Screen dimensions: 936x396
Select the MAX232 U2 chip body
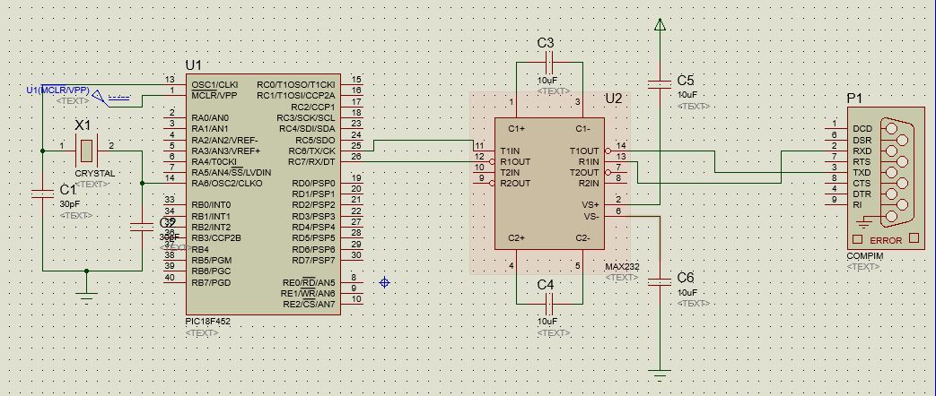pos(549,184)
